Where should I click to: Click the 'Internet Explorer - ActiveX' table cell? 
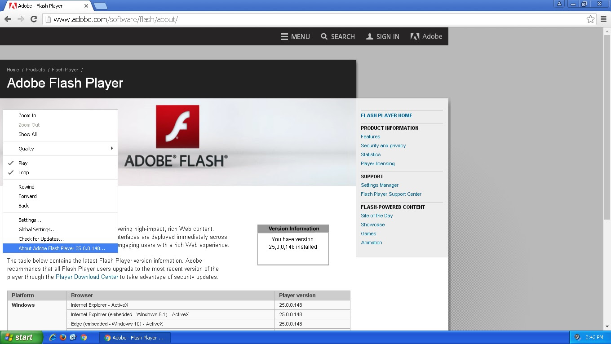(x=171, y=305)
